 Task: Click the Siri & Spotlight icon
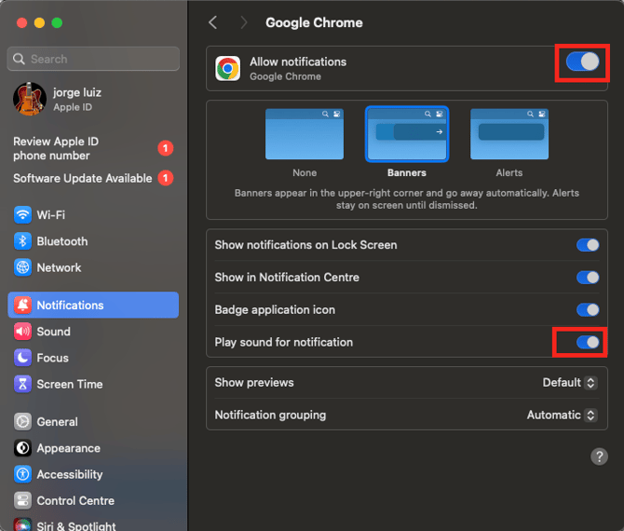[22, 524]
